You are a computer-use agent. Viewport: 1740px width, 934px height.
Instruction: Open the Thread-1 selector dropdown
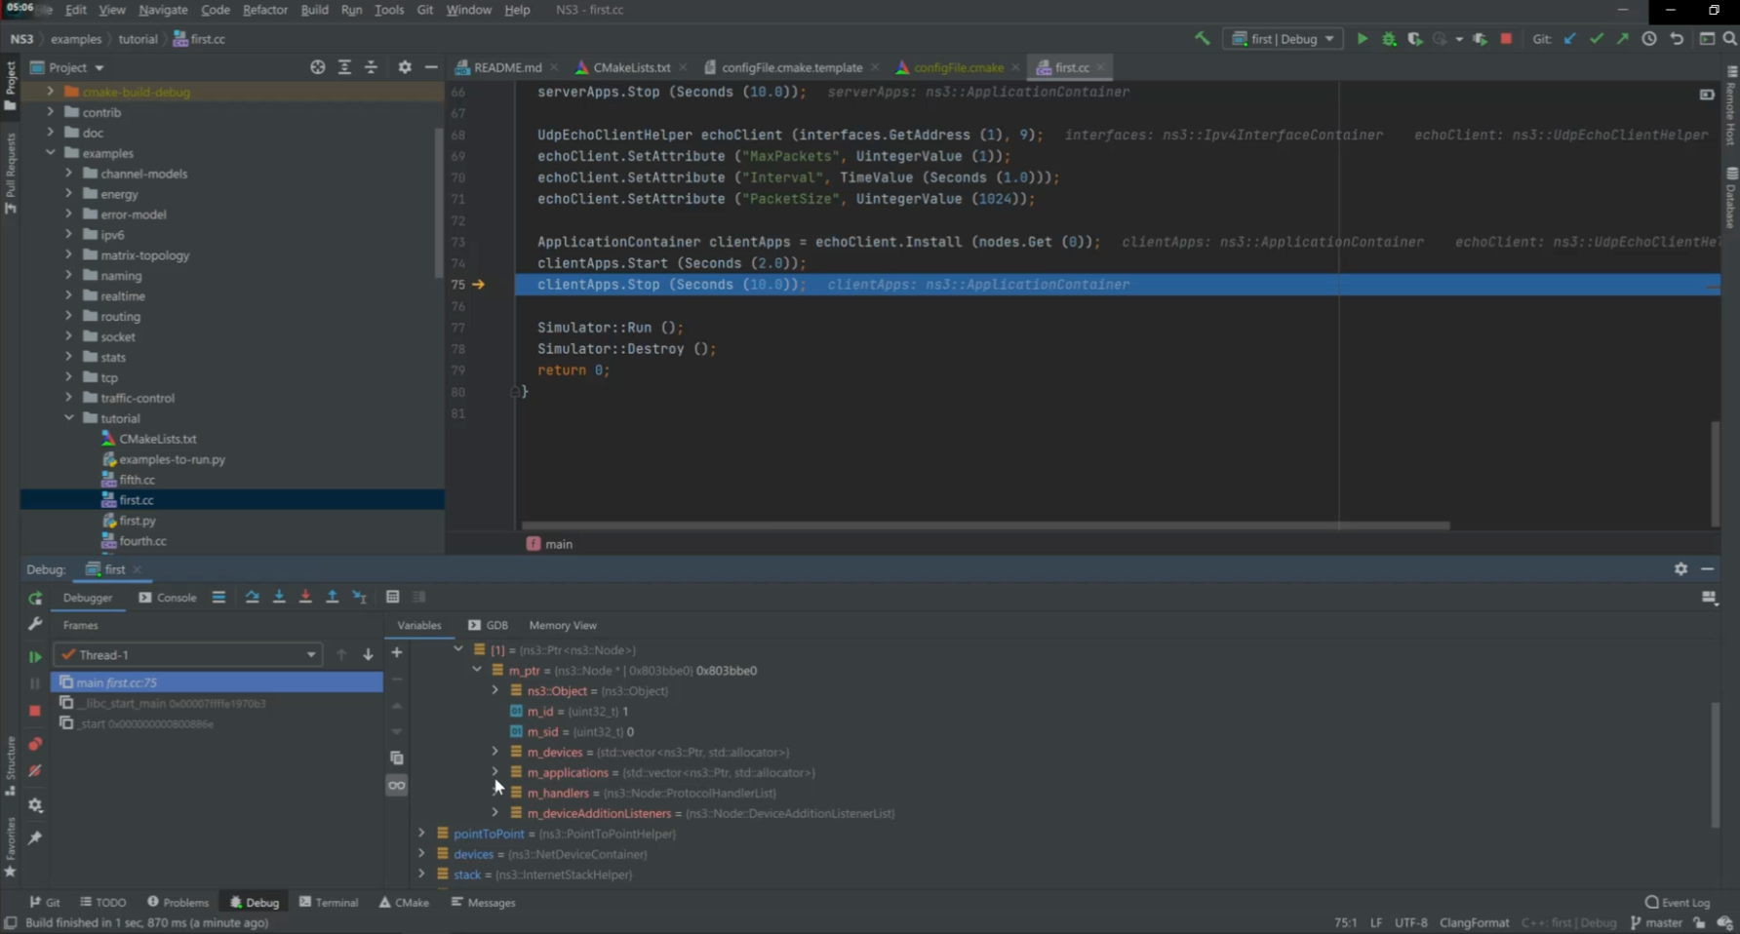pyautogui.click(x=188, y=655)
